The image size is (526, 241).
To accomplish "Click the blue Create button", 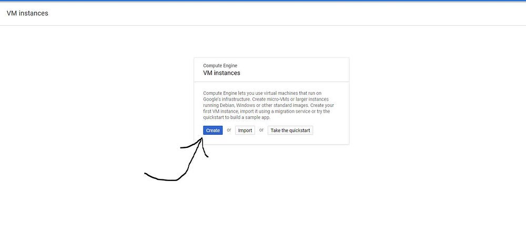I will (x=213, y=130).
